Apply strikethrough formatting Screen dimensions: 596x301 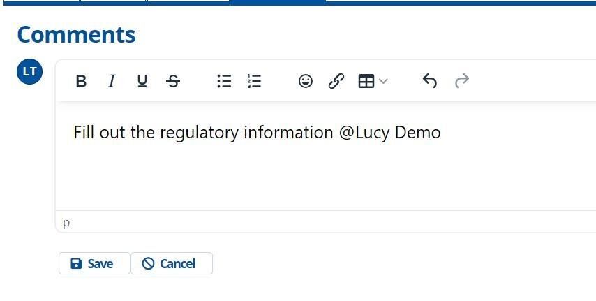(x=173, y=81)
